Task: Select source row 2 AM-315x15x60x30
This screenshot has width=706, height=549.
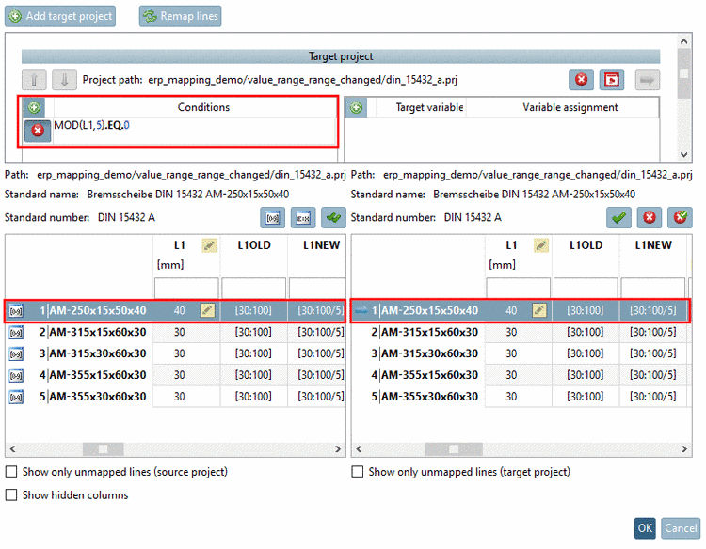Action: click(175, 333)
